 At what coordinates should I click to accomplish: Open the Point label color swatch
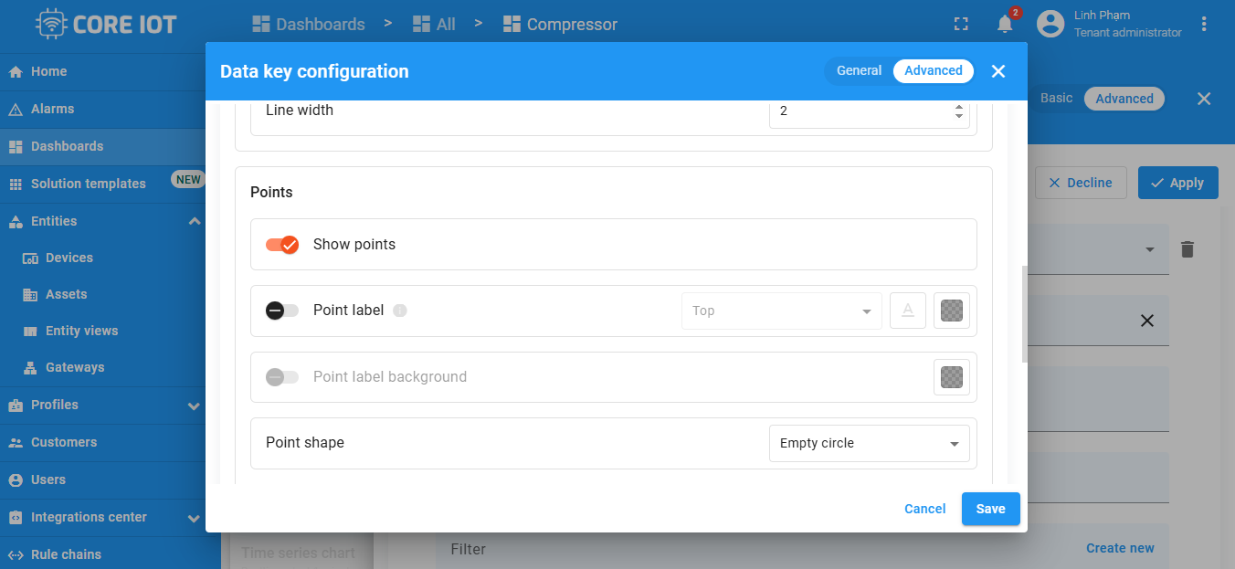tap(952, 311)
